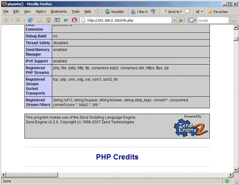Viewport: 239px width, 185px height.
Task: Open the back history dropdown arrow
Action: coord(12,20)
